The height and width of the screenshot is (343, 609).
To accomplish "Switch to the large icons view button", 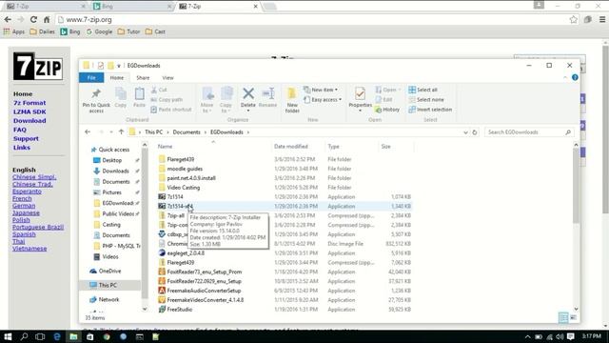I will pyautogui.click(x=573, y=317).
